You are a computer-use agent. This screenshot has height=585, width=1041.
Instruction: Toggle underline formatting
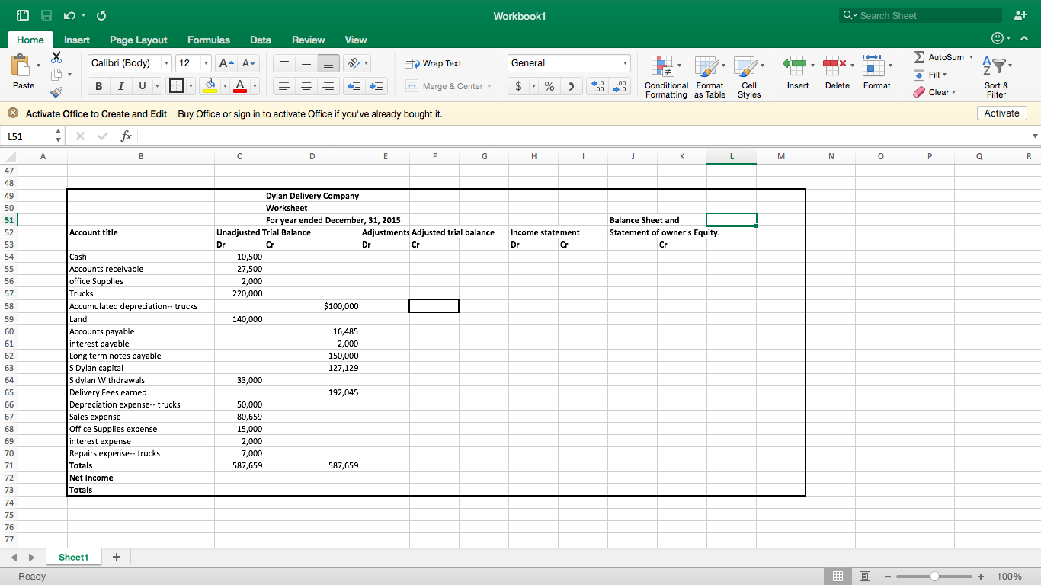[142, 86]
